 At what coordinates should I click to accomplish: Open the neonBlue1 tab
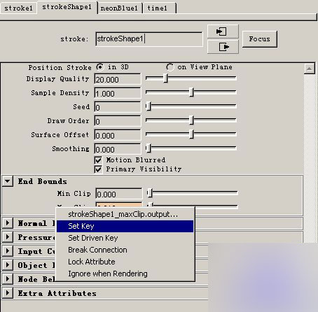pos(120,8)
